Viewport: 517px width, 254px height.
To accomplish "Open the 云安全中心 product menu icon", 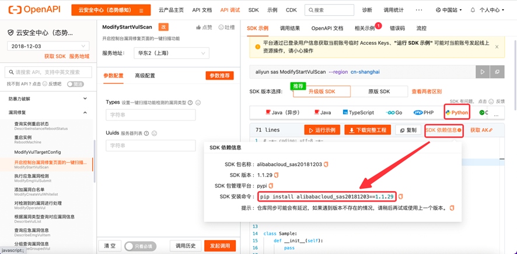I will (141, 10).
